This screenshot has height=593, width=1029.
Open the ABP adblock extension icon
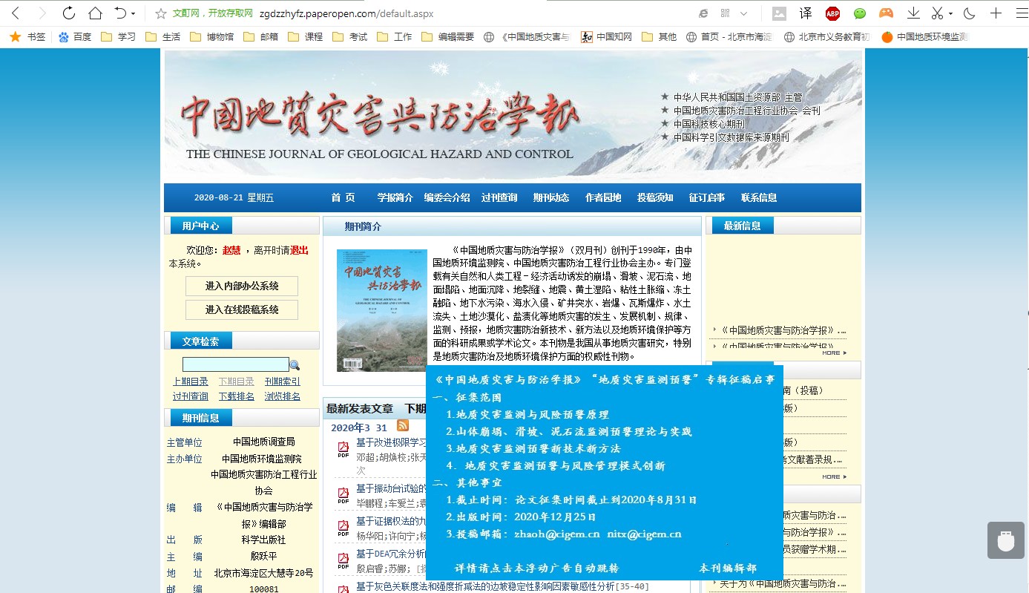coord(832,13)
